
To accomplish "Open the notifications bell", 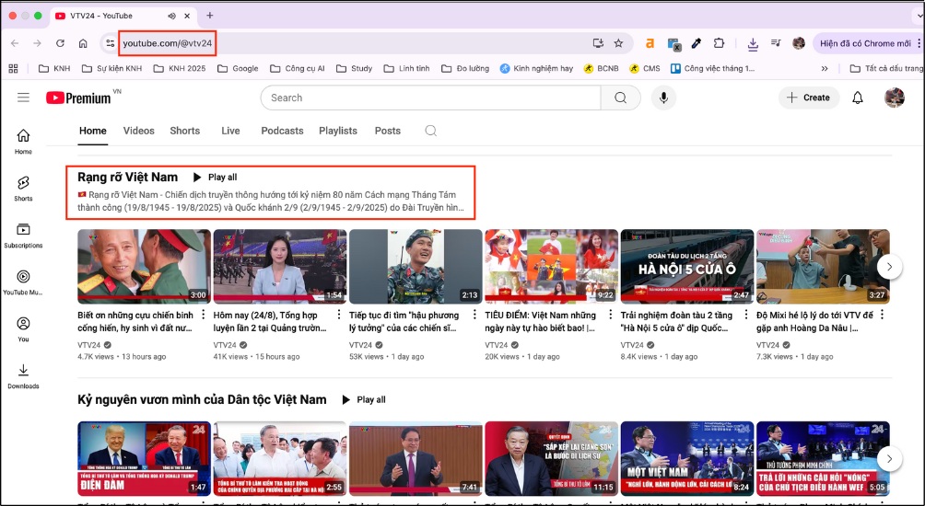I will (x=858, y=98).
